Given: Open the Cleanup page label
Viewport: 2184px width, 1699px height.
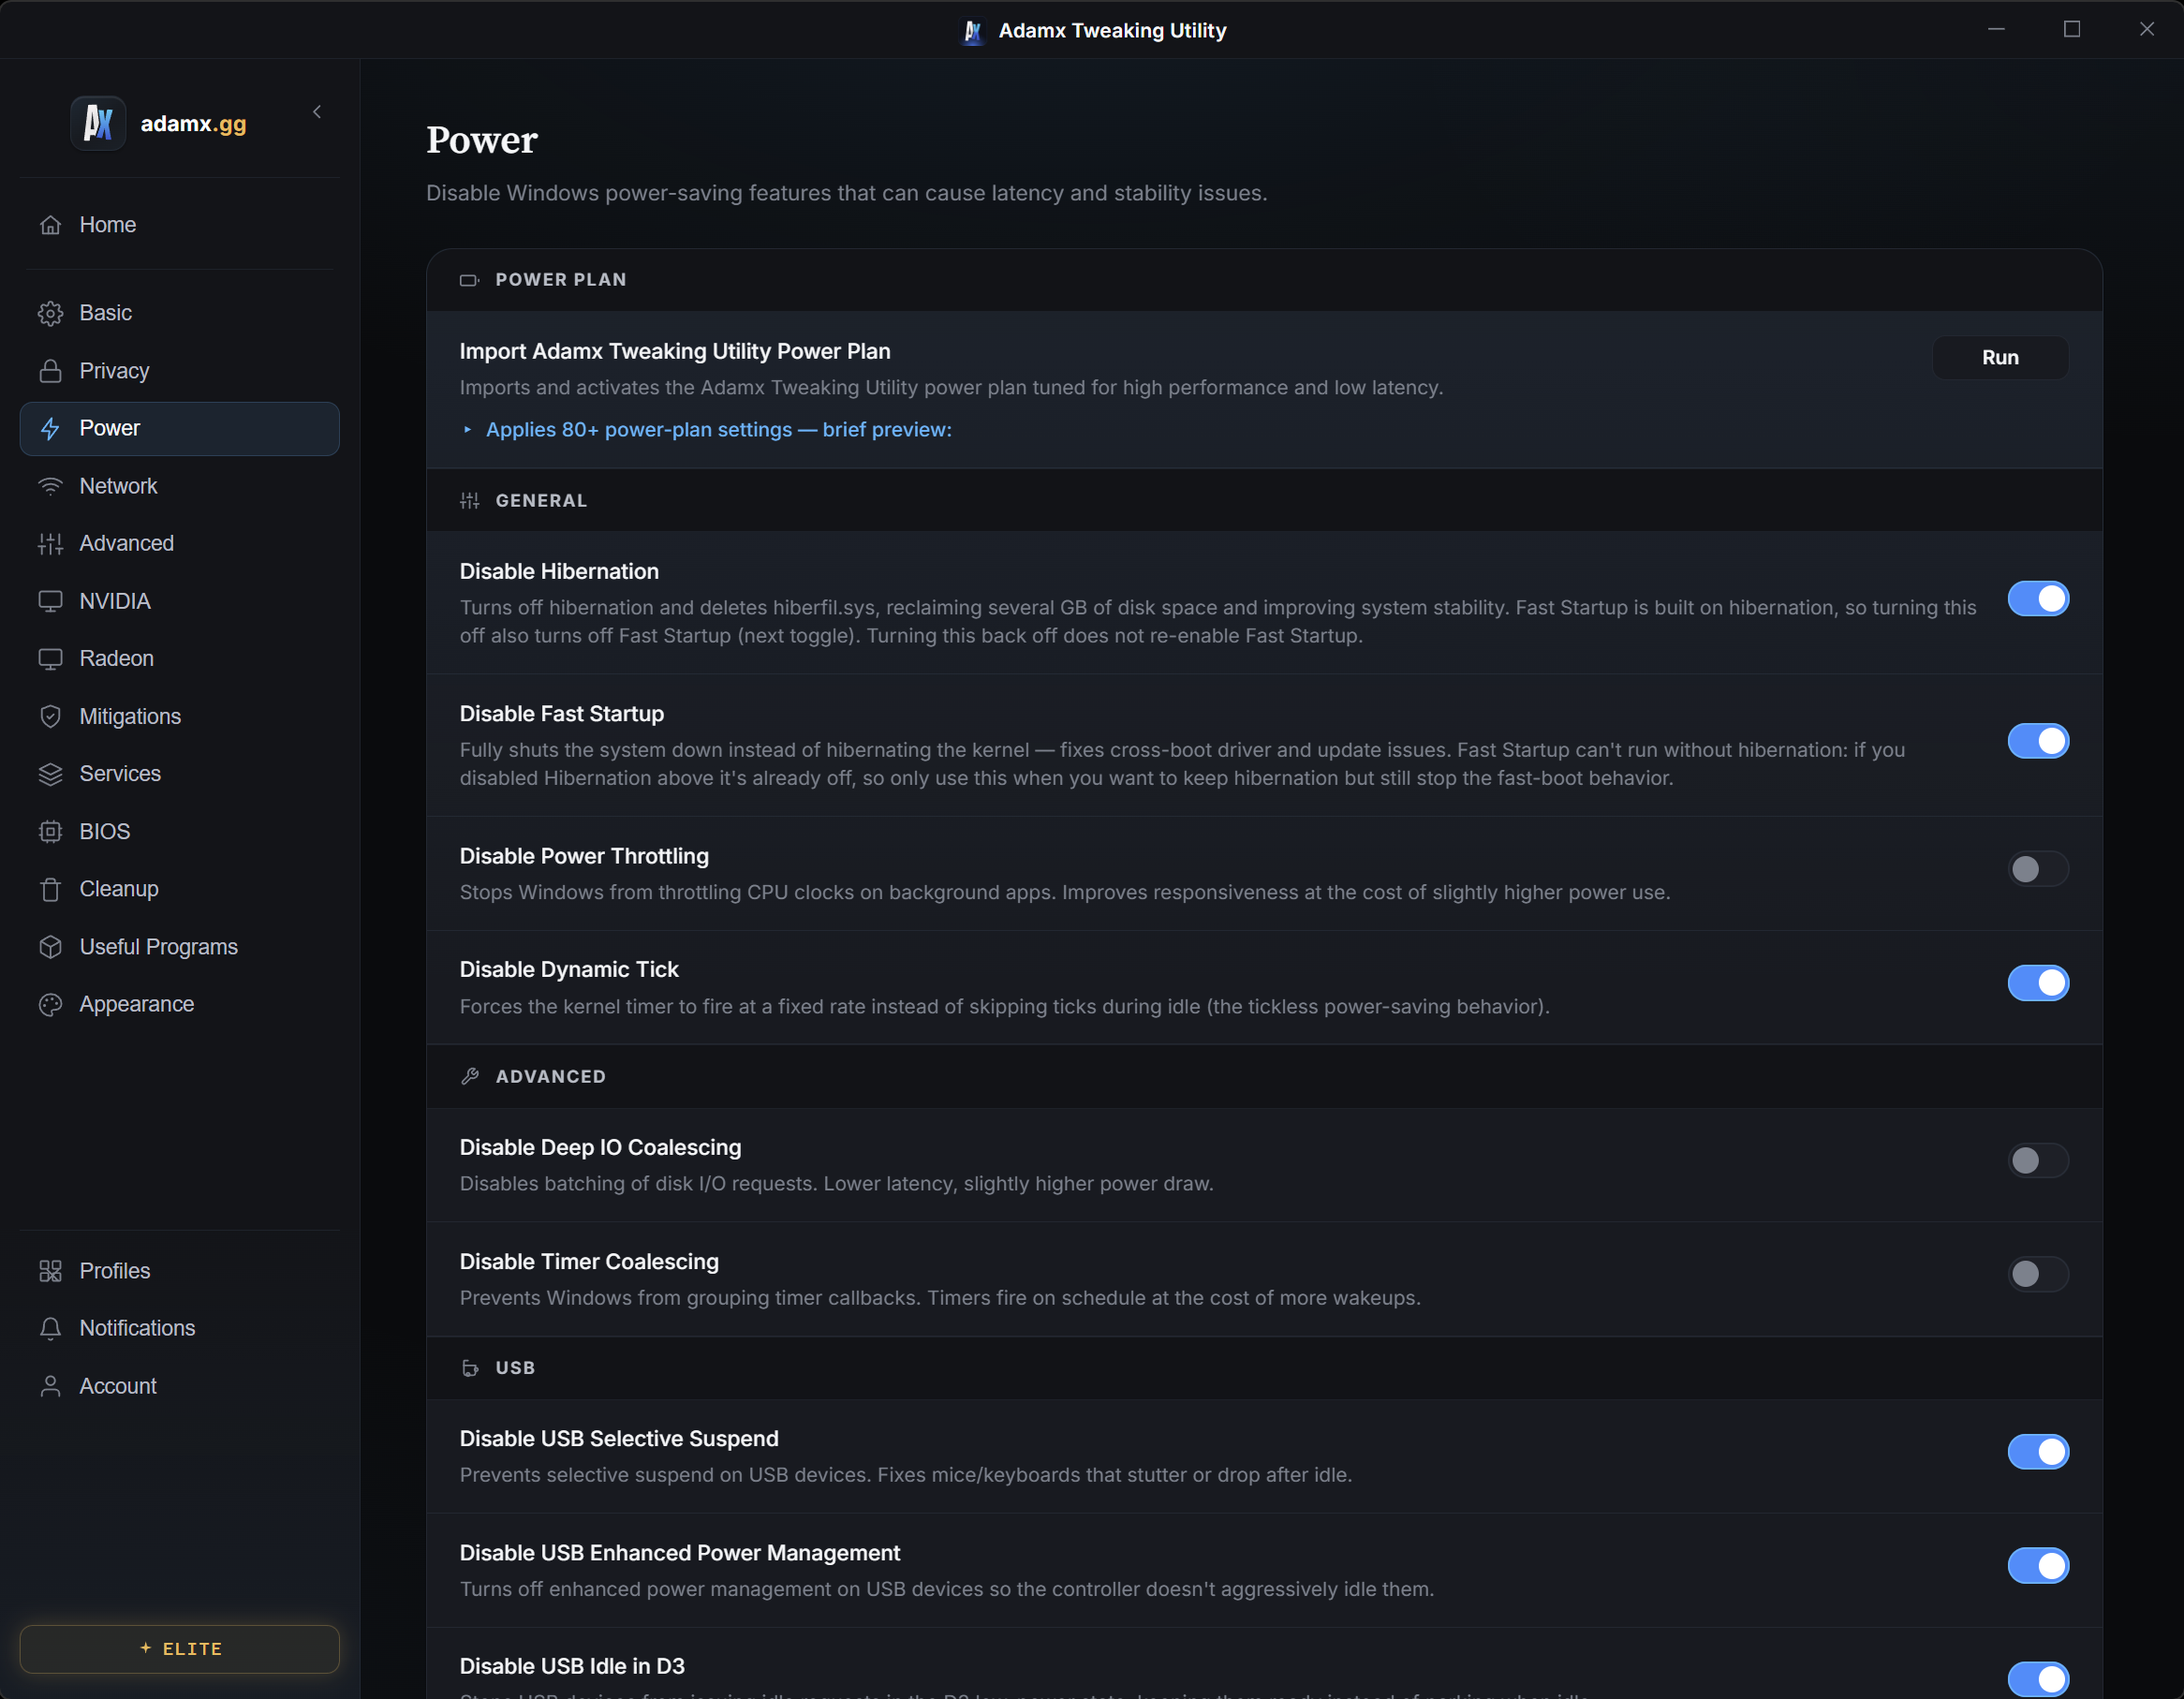Looking at the screenshot, I should pyautogui.click(x=119, y=889).
